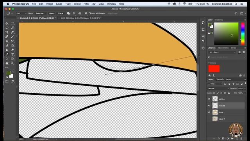Click the toolbox green foreground color

coord(9,73)
